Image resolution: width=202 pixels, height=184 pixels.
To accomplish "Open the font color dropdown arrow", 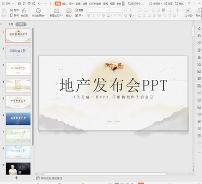I will (x=111, y=16).
